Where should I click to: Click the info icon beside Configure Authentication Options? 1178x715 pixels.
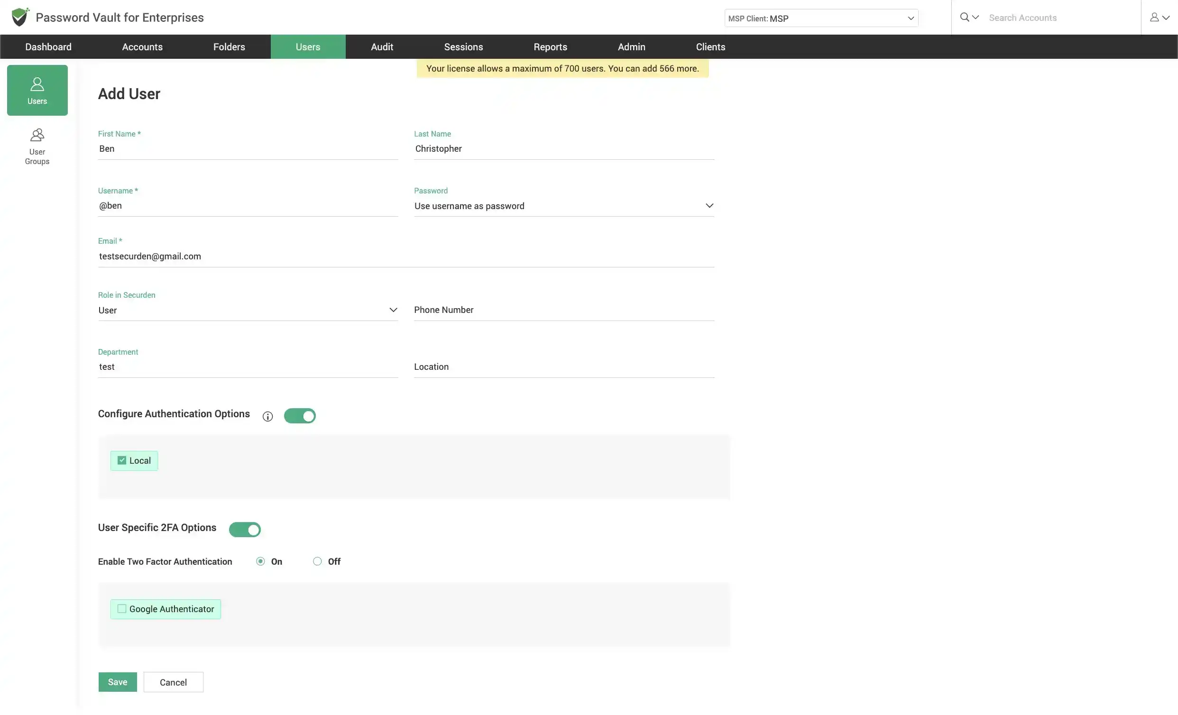[x=268, y=416]
